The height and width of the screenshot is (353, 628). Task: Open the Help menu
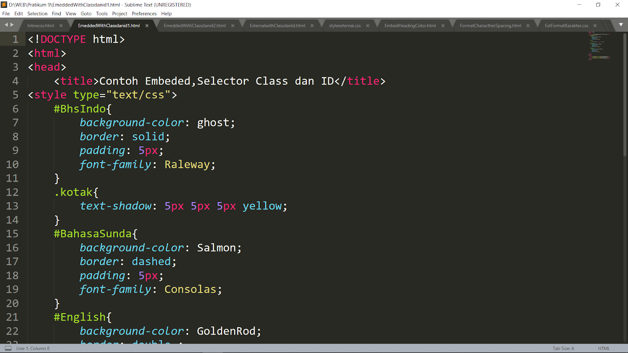coord(166,14)
